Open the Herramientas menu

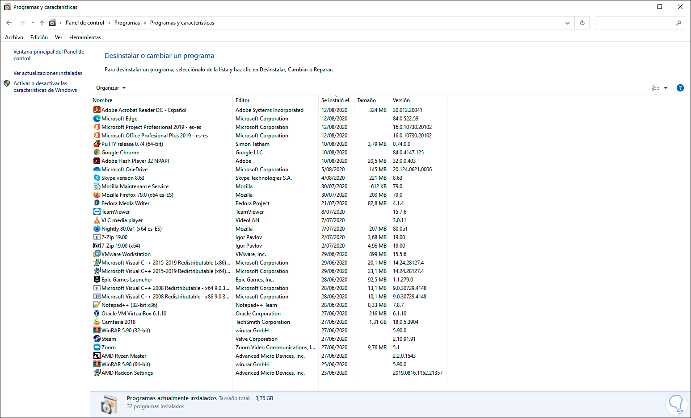pyautogui.click(x=85, y=37)
